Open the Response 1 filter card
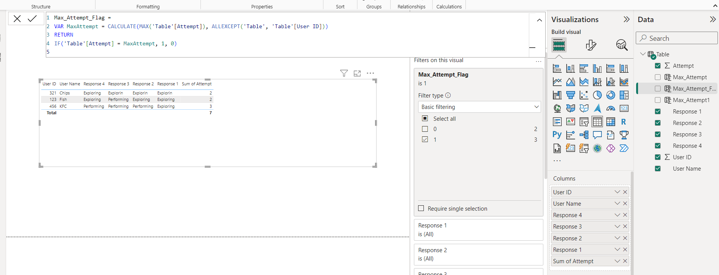The width and height of the screenshot is (719, 275). (x=478, y=230)
